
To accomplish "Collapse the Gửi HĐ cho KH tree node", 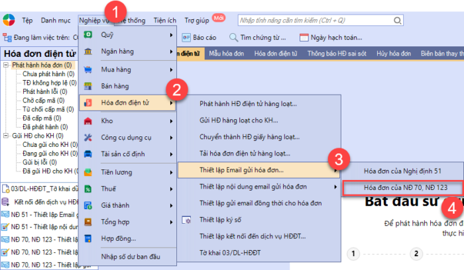I will [7, 136].
